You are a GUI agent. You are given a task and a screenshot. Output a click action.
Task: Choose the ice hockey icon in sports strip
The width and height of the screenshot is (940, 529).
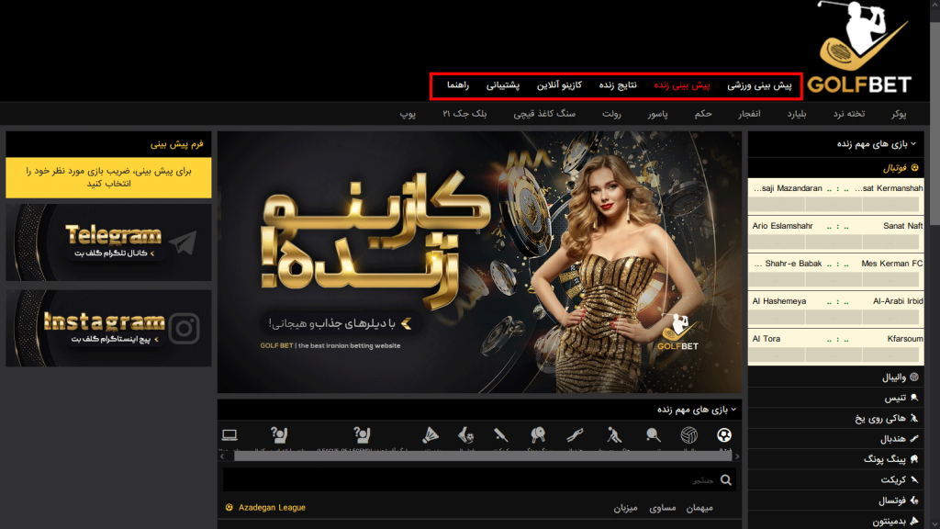(614, 435)
